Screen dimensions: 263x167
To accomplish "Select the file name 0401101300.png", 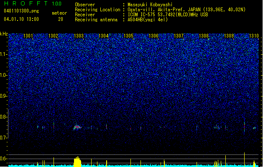I will [21, 11].
